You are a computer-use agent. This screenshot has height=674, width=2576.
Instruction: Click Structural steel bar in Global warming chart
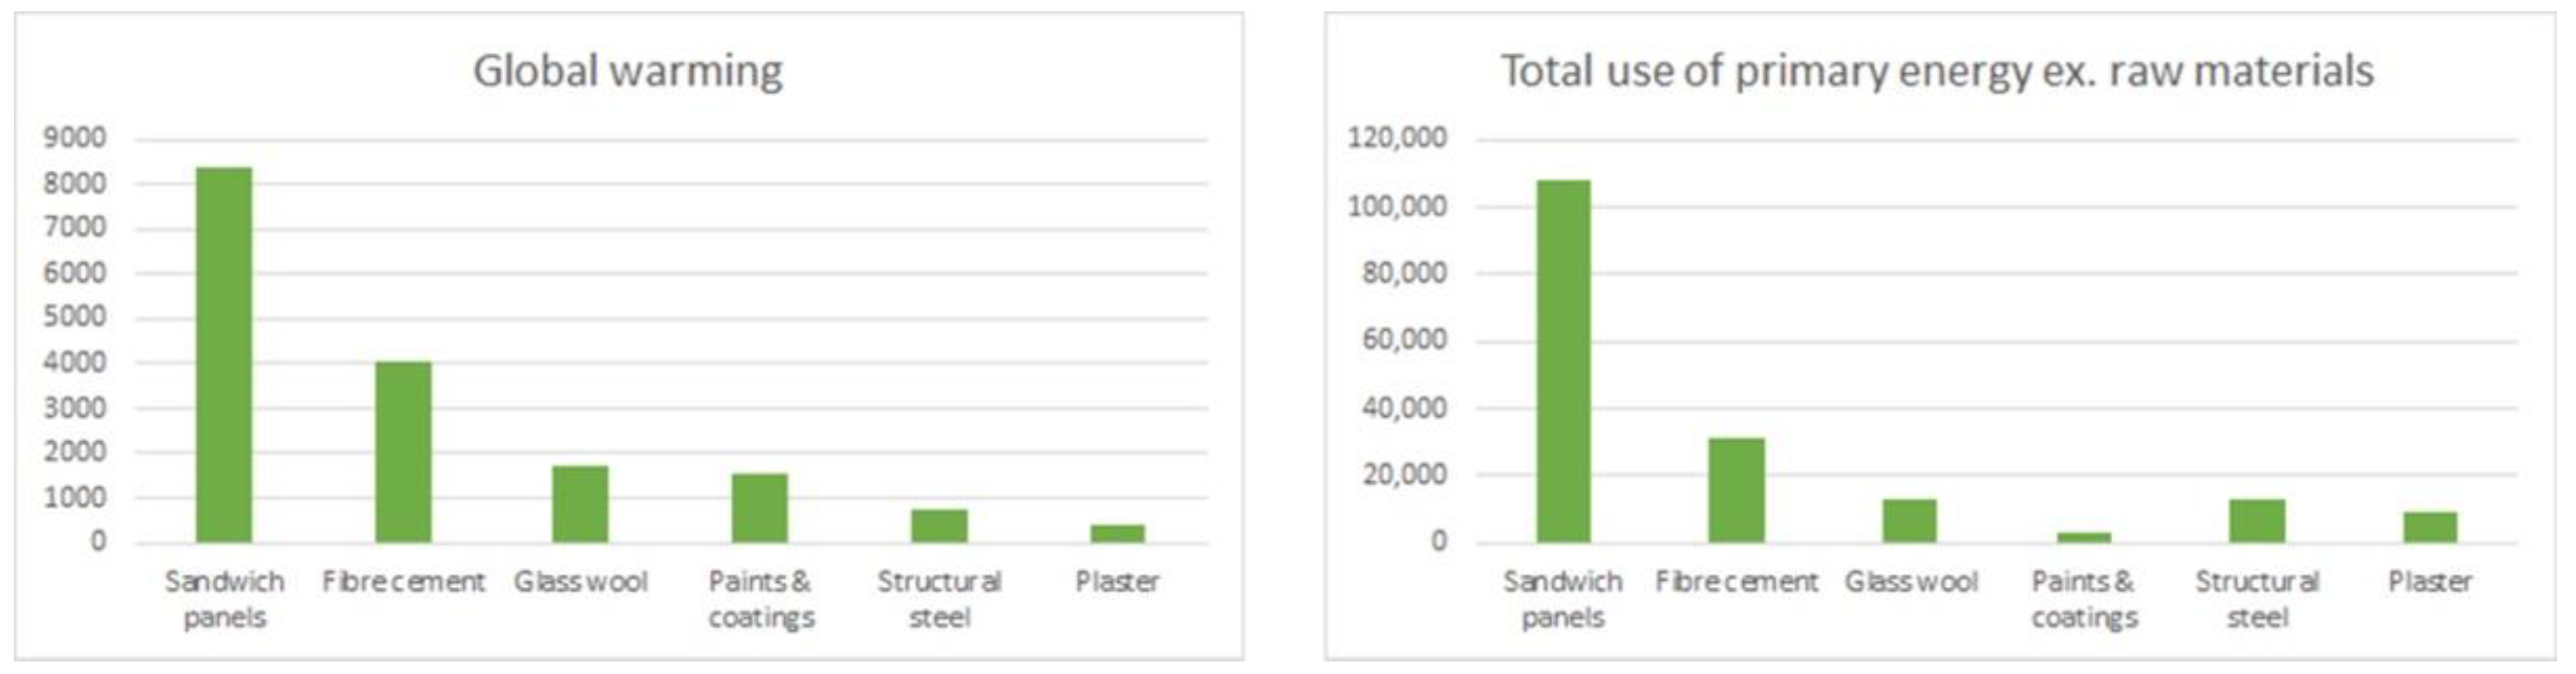(939, 526)
